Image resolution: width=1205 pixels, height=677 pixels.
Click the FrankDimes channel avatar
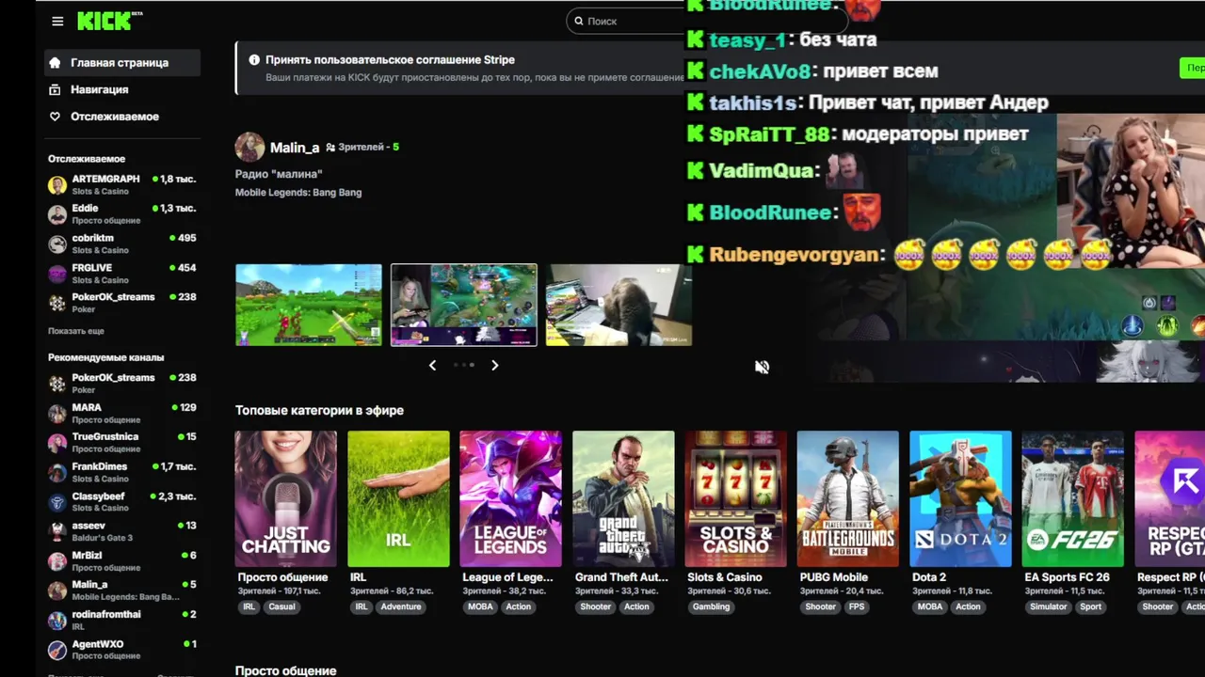(x=57, y=472)
